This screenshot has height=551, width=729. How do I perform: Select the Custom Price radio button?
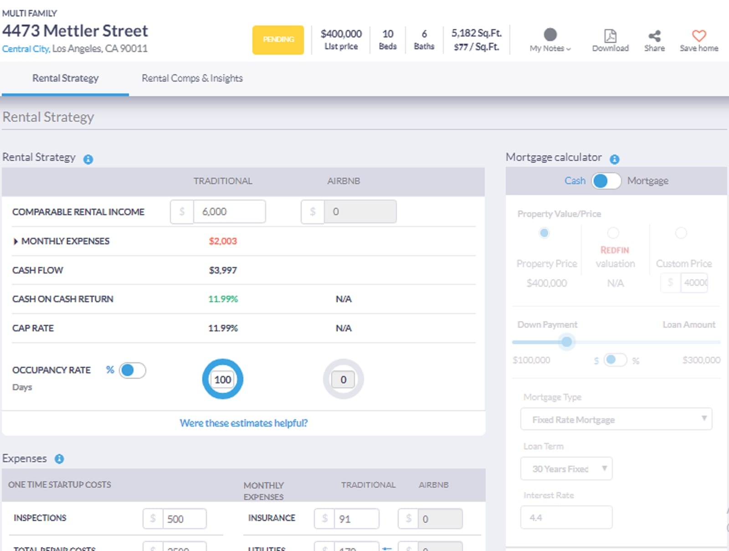pos(681,233)
